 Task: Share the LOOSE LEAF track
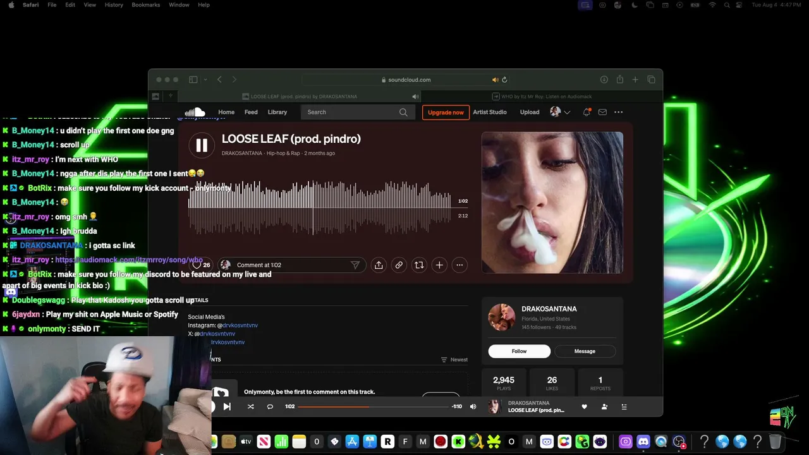pyautogui.click(x=379, y=265)
